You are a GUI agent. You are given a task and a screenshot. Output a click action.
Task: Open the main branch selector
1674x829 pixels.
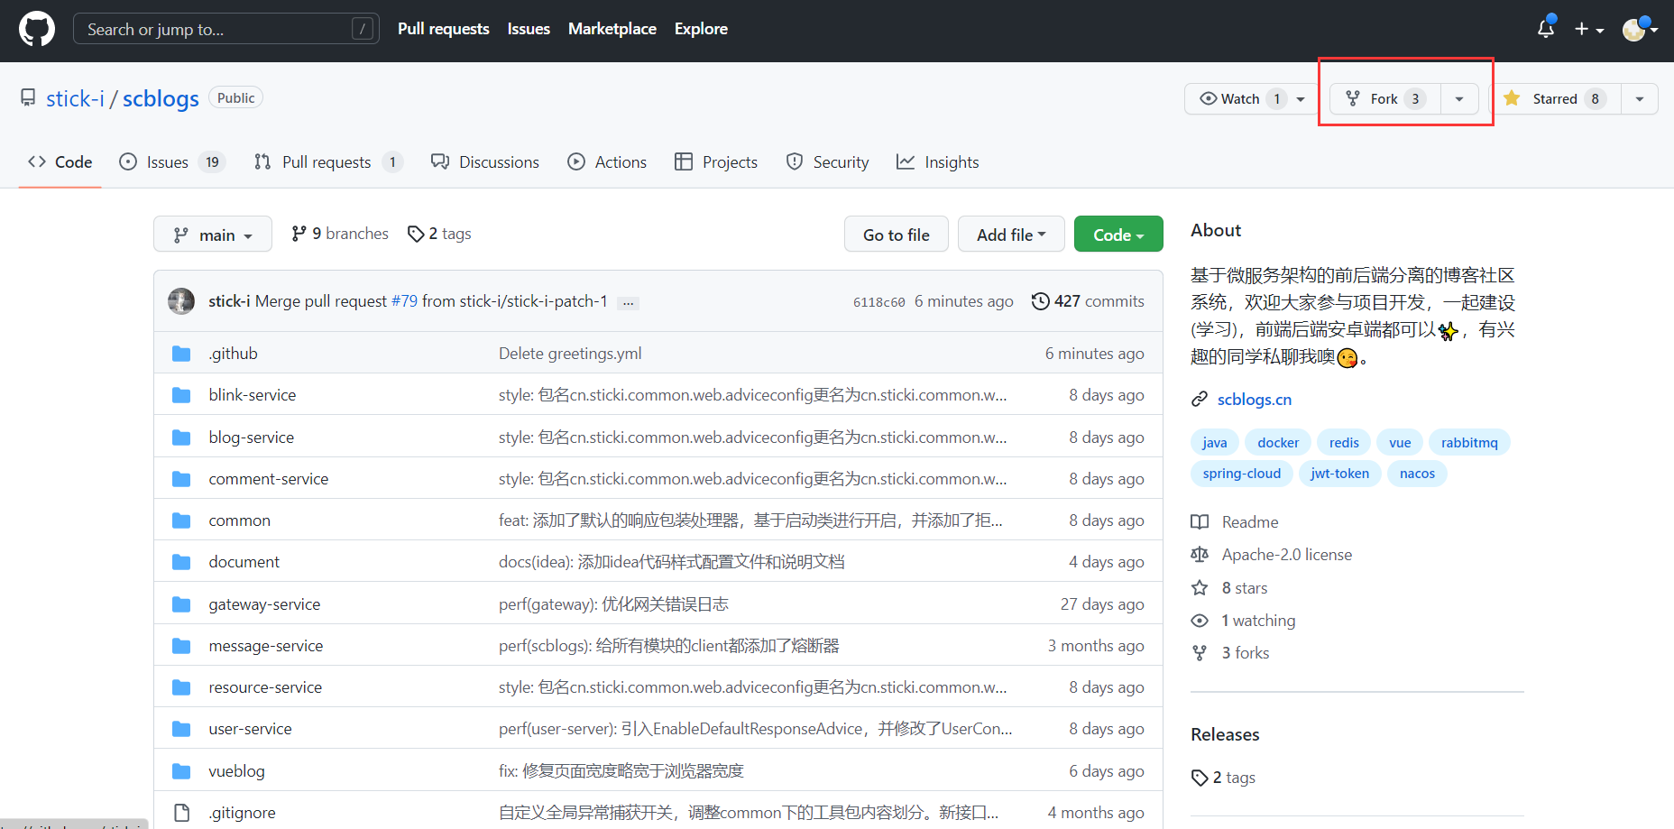point(213,235)
